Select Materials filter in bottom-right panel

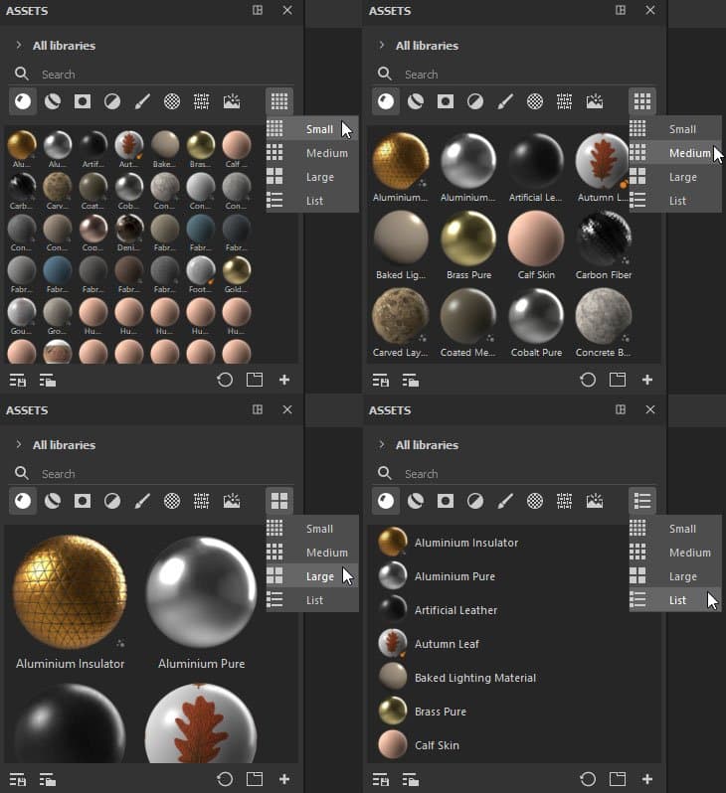386,501
